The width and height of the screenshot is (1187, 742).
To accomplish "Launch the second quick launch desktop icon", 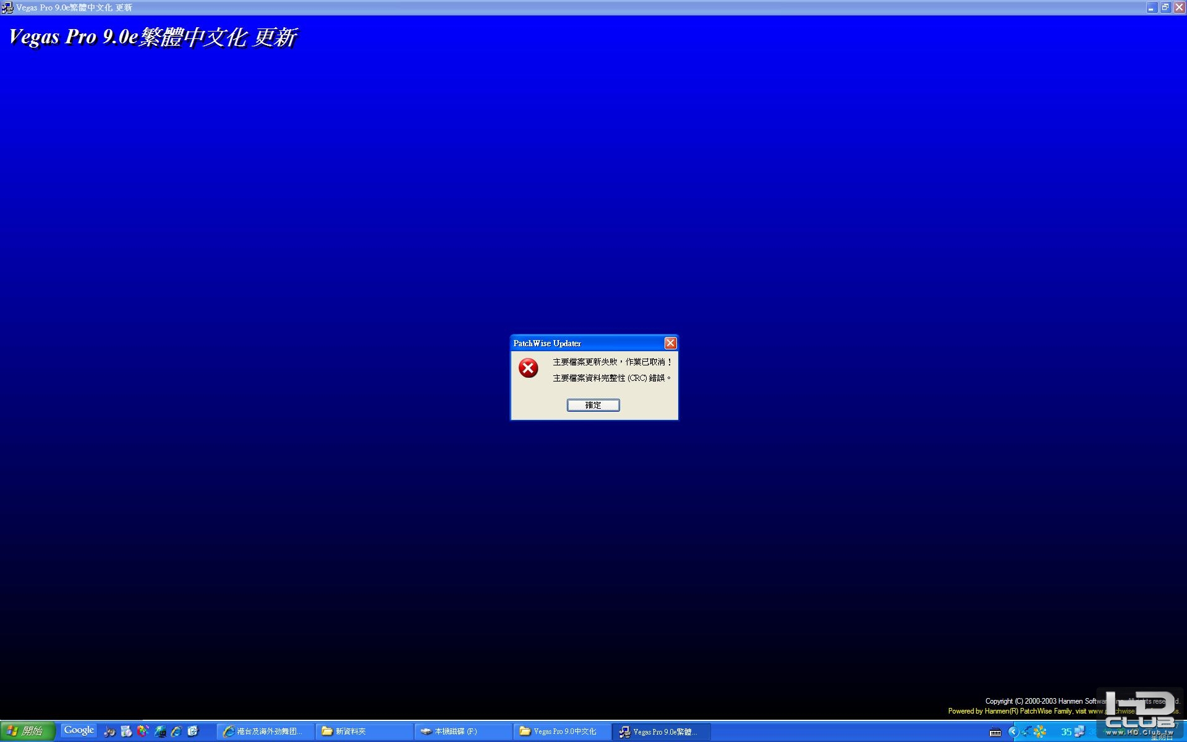I will click(126, 731).
